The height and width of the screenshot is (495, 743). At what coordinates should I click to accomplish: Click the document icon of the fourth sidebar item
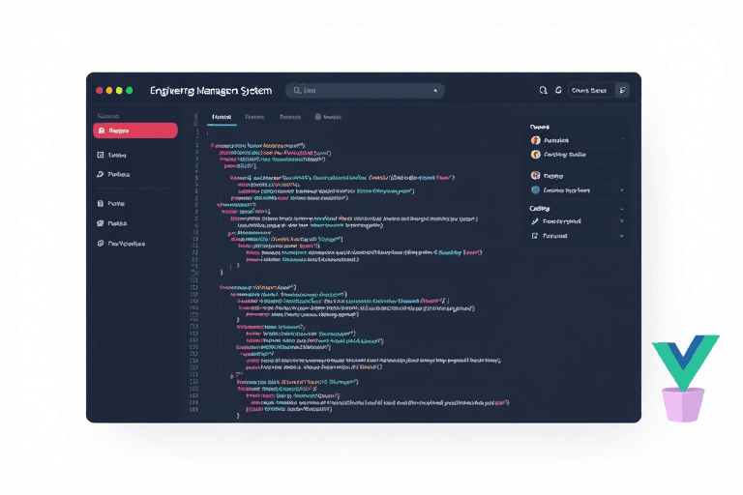click(x=101, y=204)
